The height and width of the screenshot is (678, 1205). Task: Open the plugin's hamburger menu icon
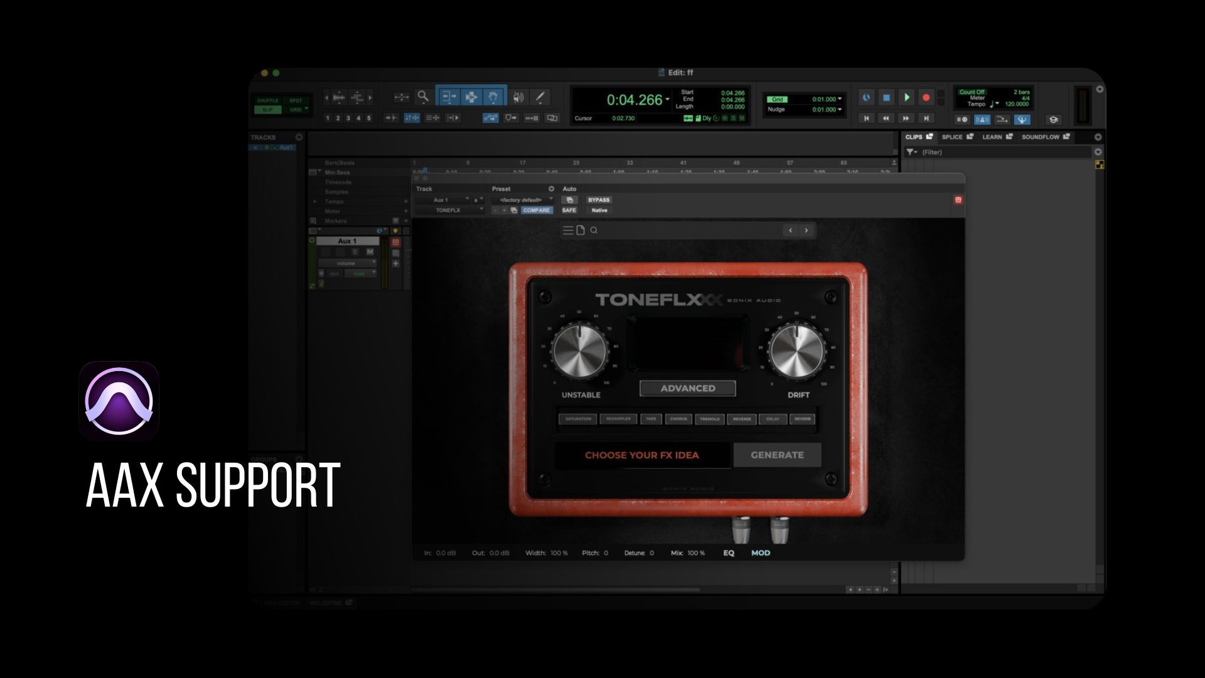click(x=568, y=230)
